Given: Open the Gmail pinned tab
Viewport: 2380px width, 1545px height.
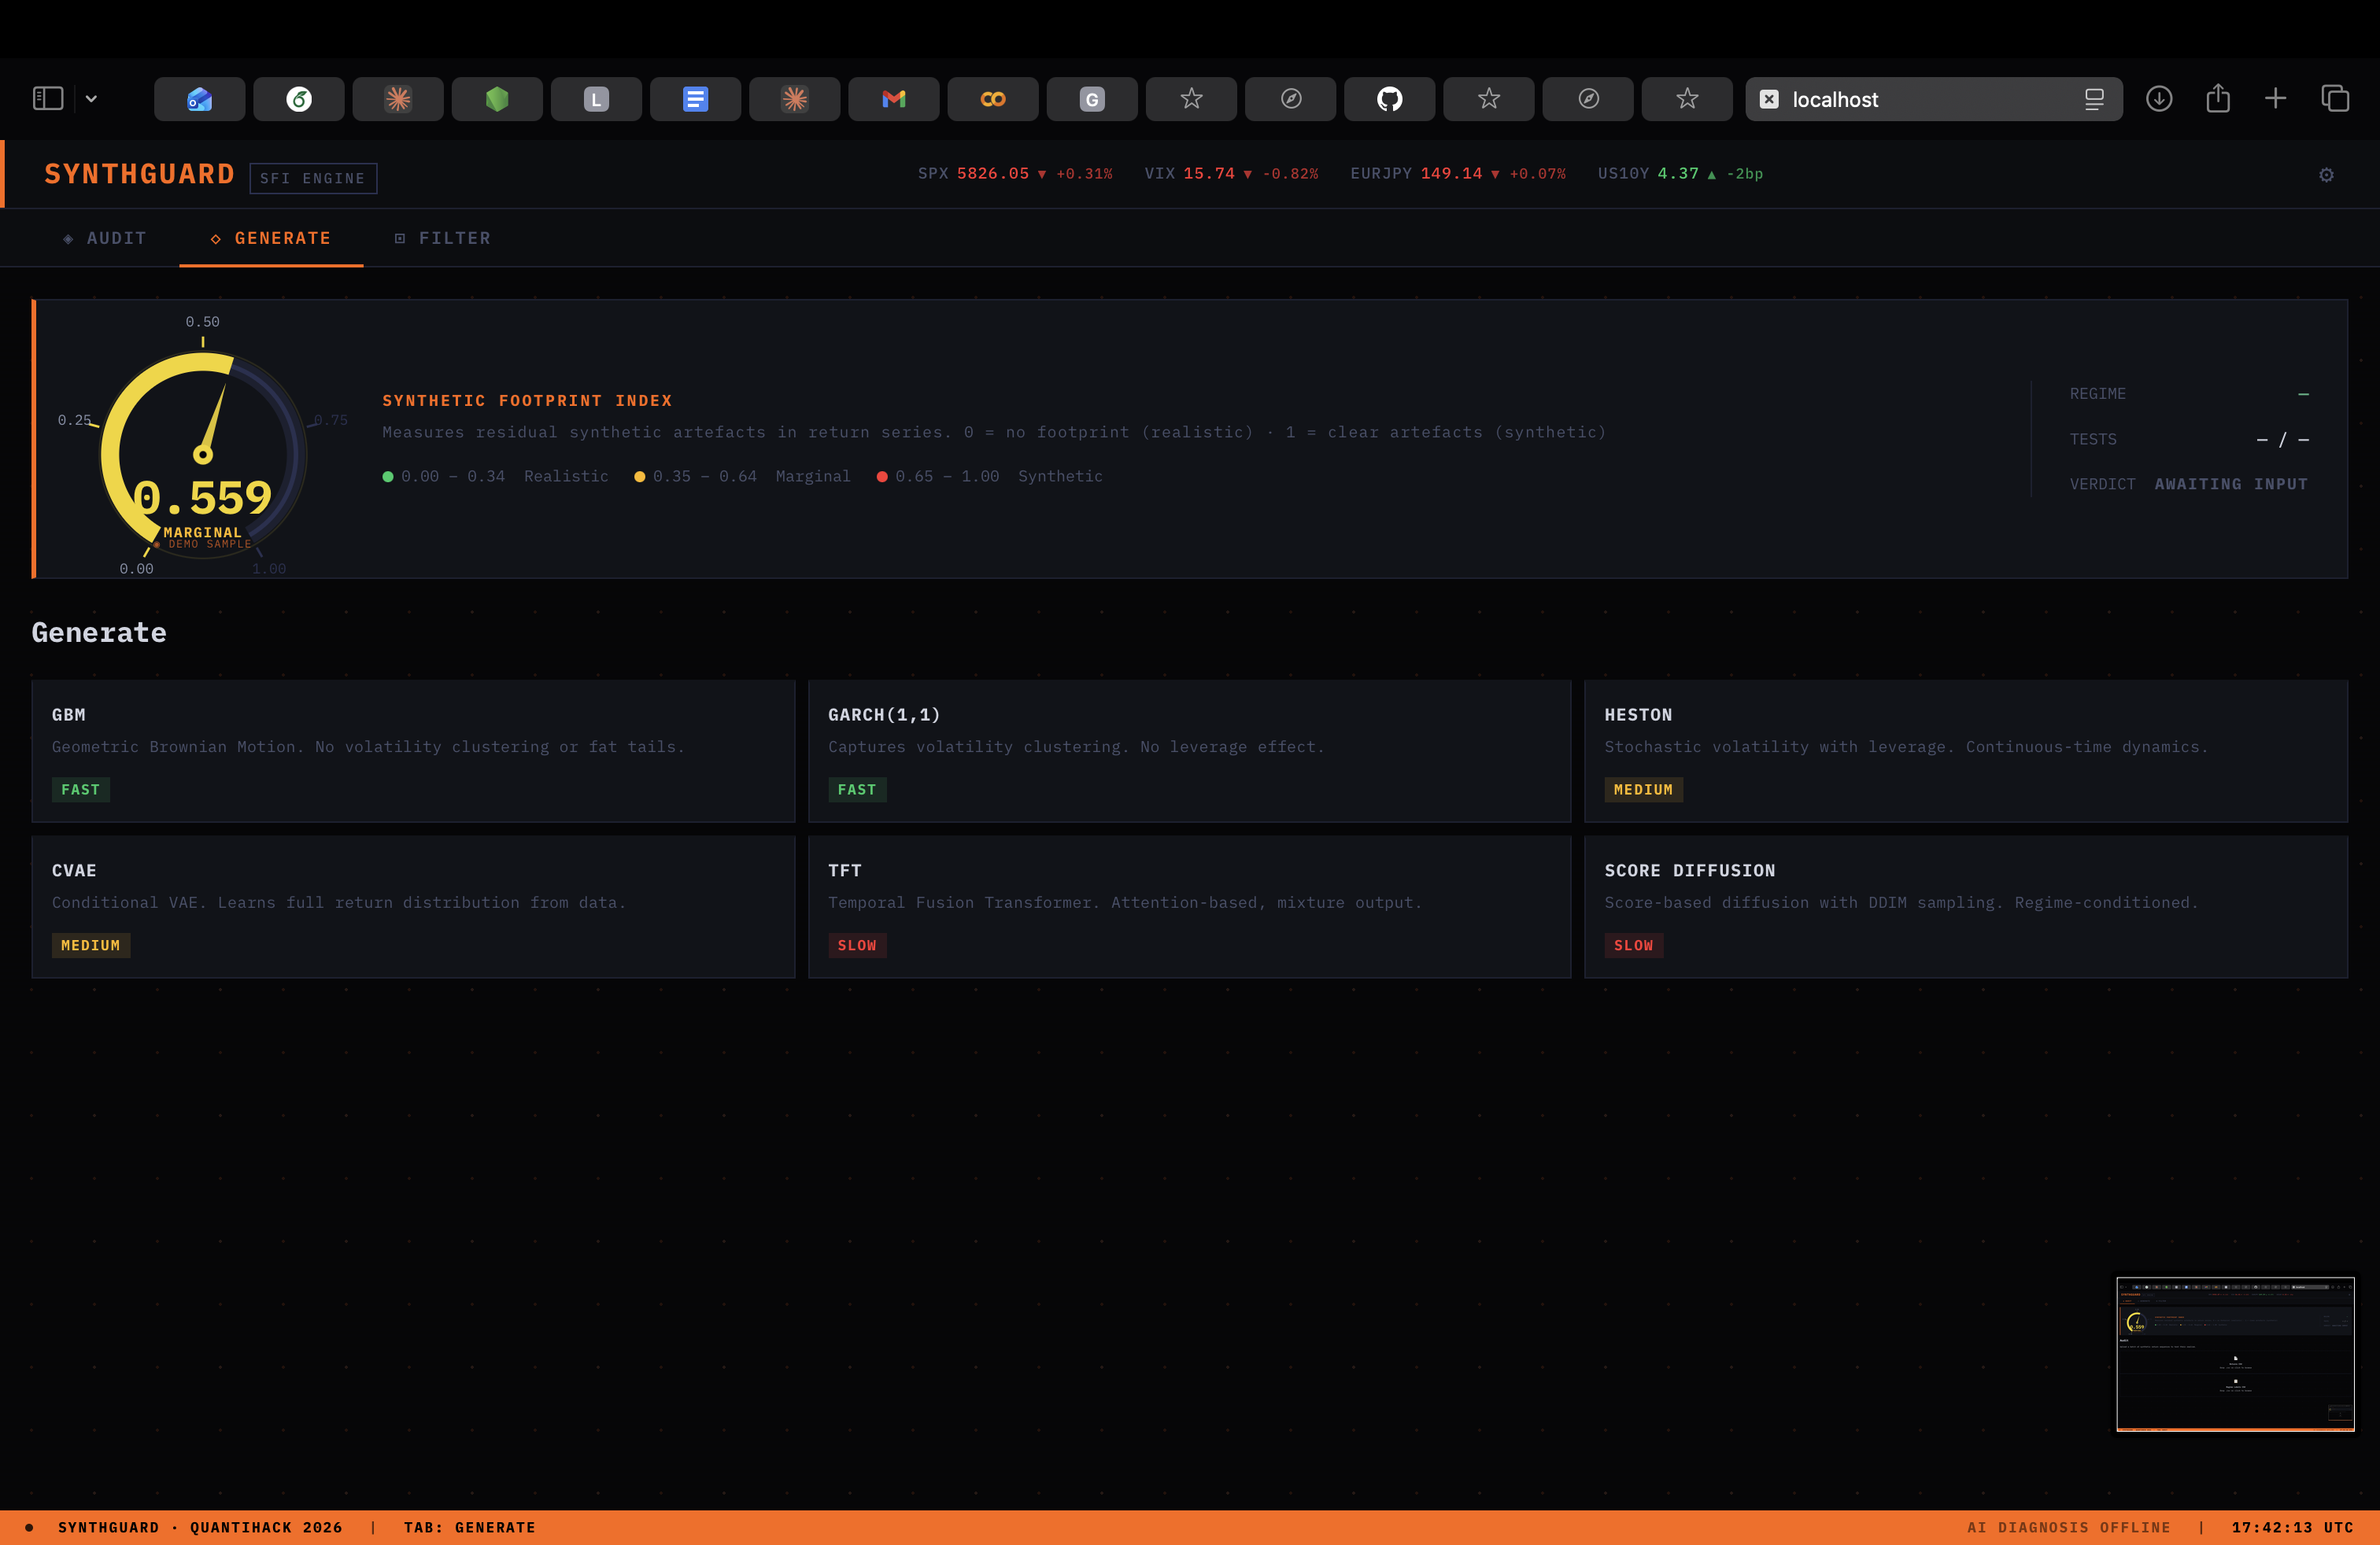Looking at the screenshot, I should 893,99.
